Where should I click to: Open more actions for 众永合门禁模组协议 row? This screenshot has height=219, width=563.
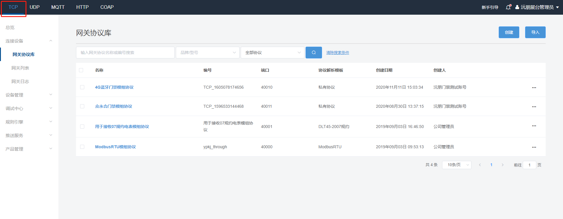tap(534, 107)
